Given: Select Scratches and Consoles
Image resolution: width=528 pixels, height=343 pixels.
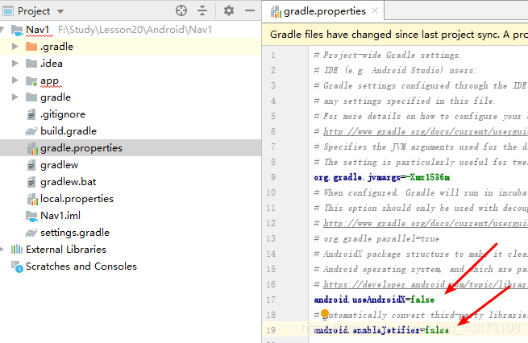Looking at the screenshot, I should coord(81,267).
